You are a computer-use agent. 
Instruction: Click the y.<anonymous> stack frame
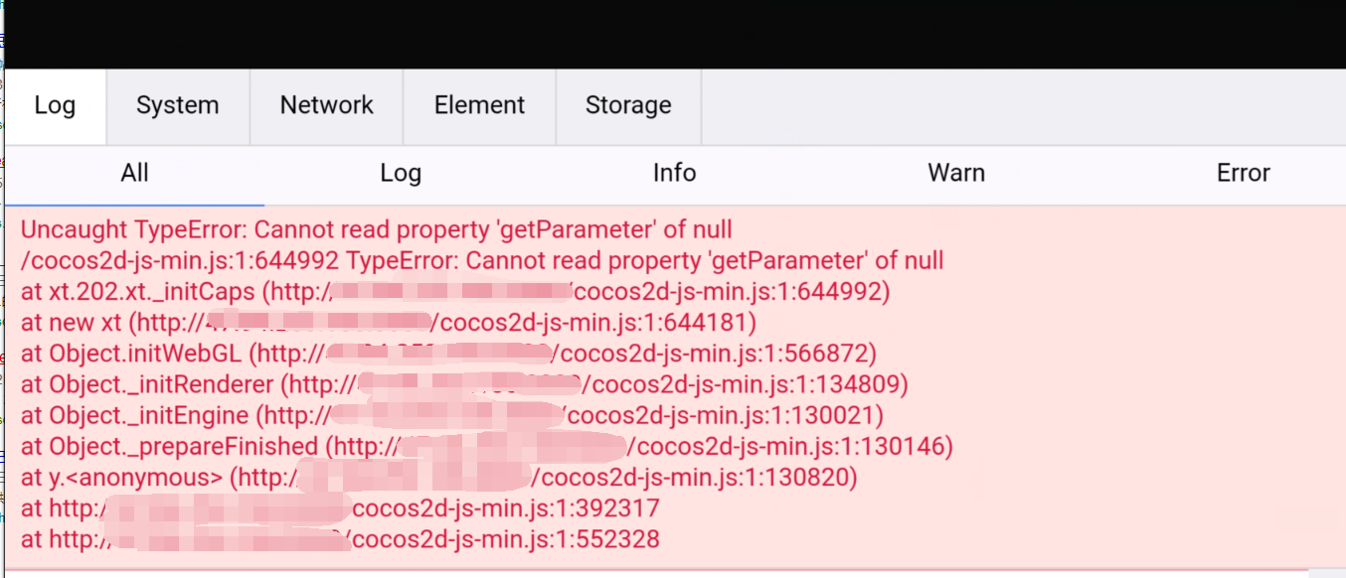[x=438, y=478]
